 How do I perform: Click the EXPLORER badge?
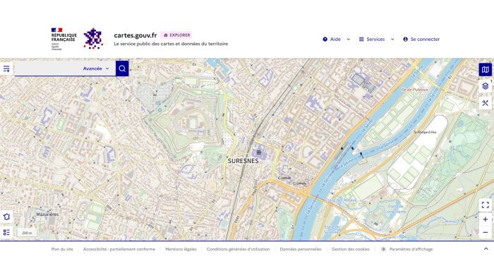point(176,35)
